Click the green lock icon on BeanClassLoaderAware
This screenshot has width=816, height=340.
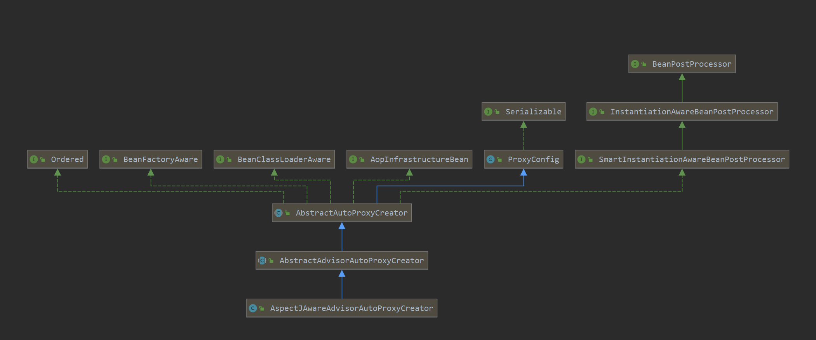point(229,159)
